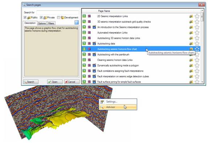
Task: Uncheck the Public checkbox
Action: [x=25, y=17]
